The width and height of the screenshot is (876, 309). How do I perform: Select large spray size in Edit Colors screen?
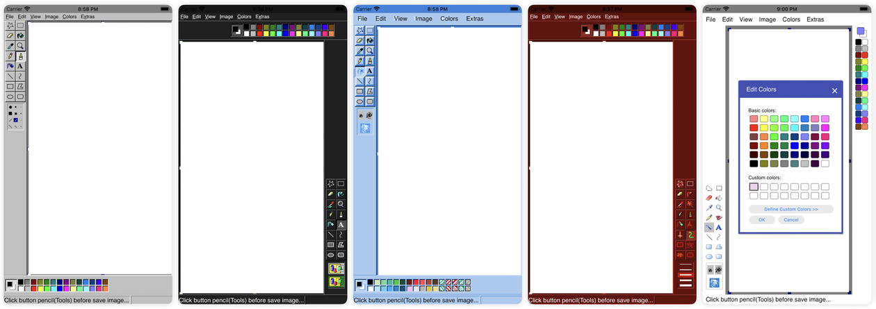[x=714, y=283]
